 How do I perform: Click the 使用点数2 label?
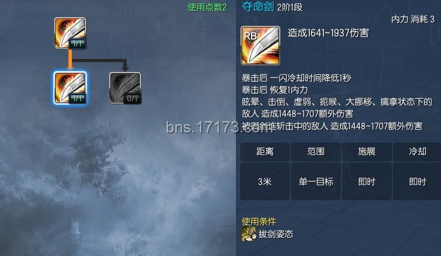click(x=207, y=8)
